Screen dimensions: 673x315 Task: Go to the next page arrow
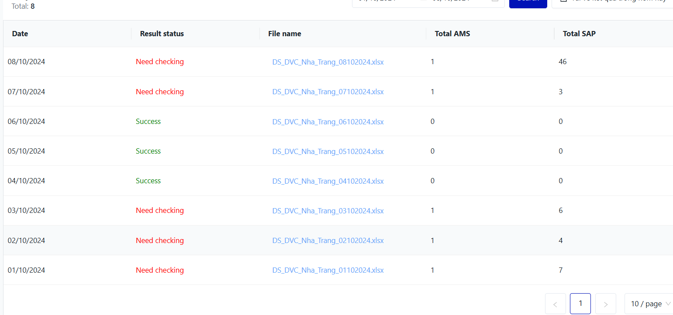[605, 304]
